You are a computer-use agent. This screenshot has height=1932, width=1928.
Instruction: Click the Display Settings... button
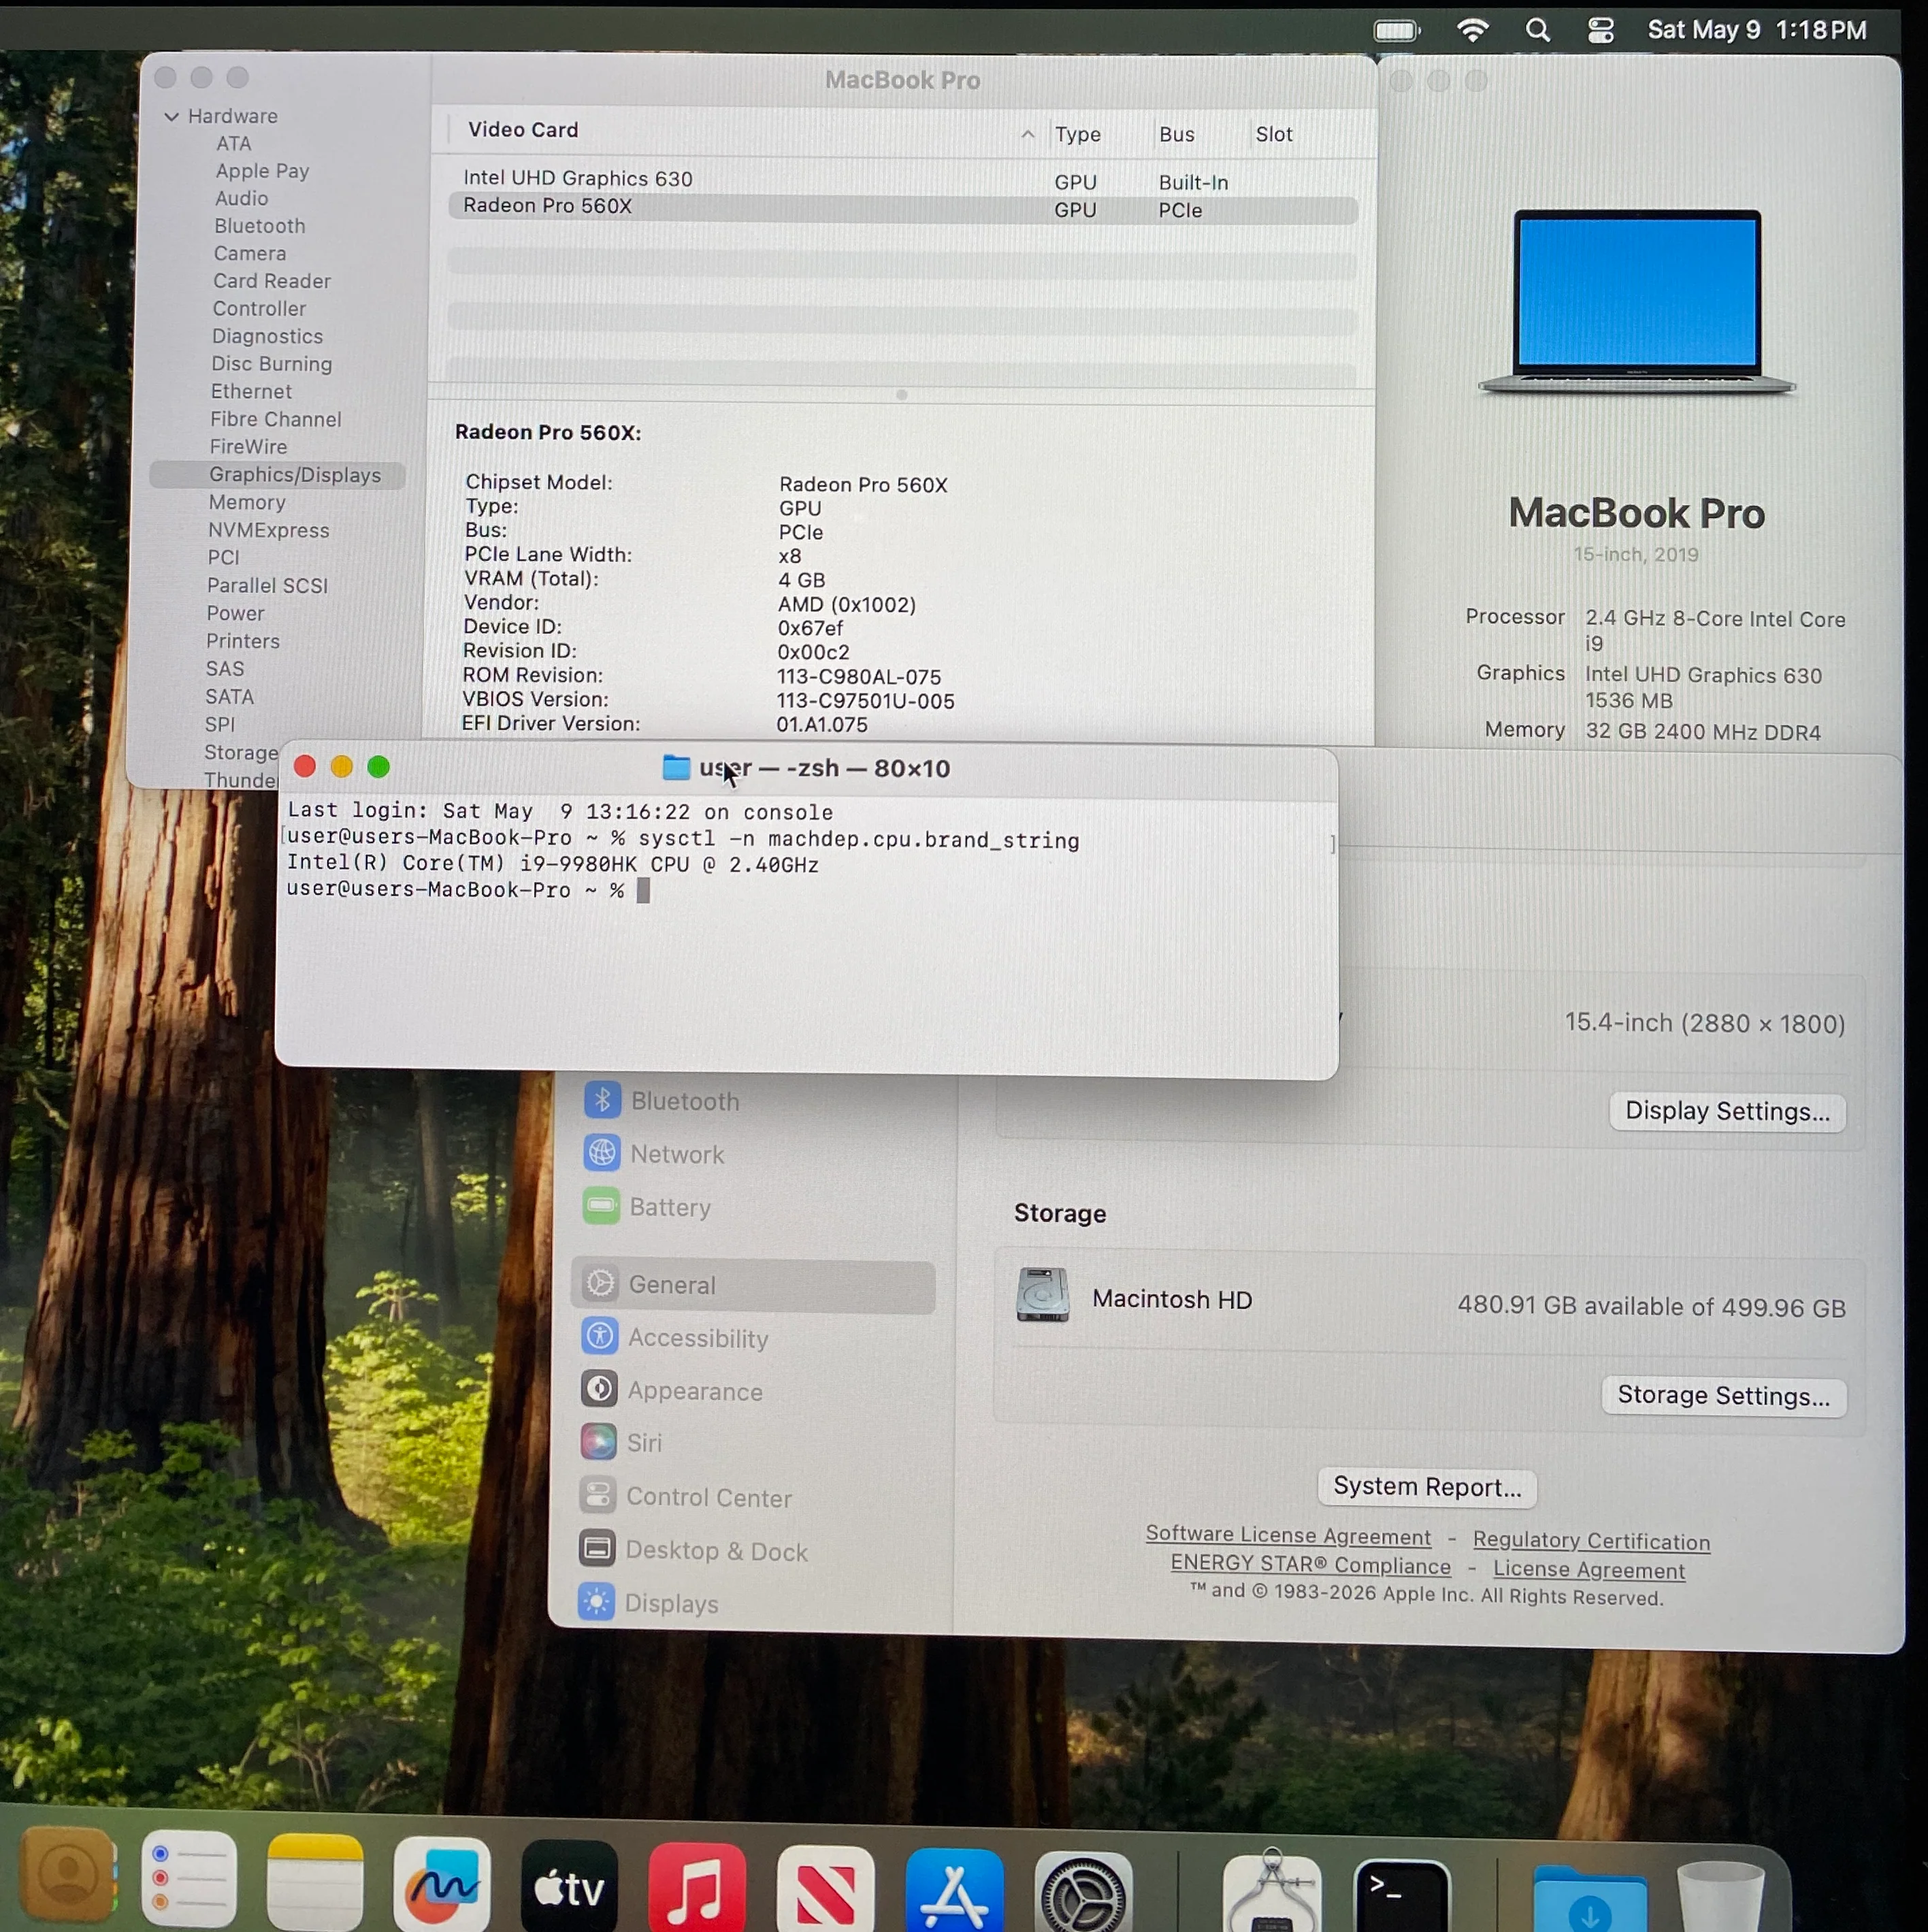point(1727,1111)
